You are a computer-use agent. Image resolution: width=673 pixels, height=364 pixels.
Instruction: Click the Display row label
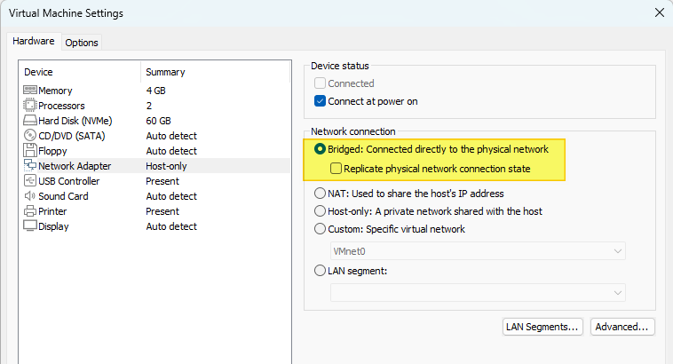point(53,226)
